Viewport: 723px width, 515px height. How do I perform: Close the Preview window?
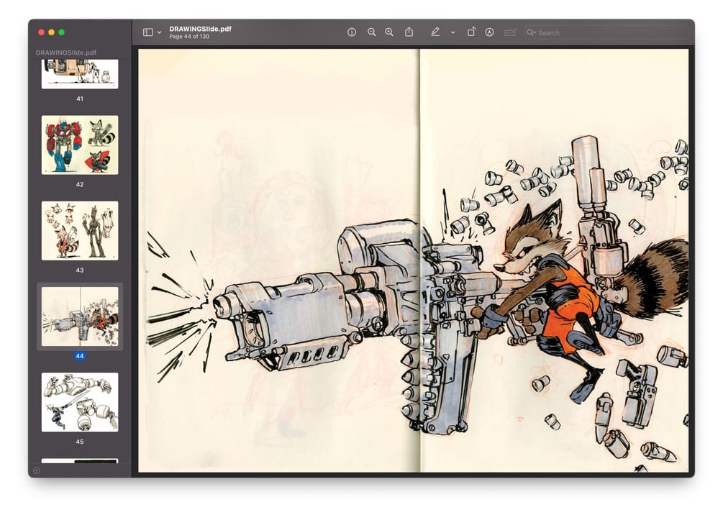click(41, 32)
